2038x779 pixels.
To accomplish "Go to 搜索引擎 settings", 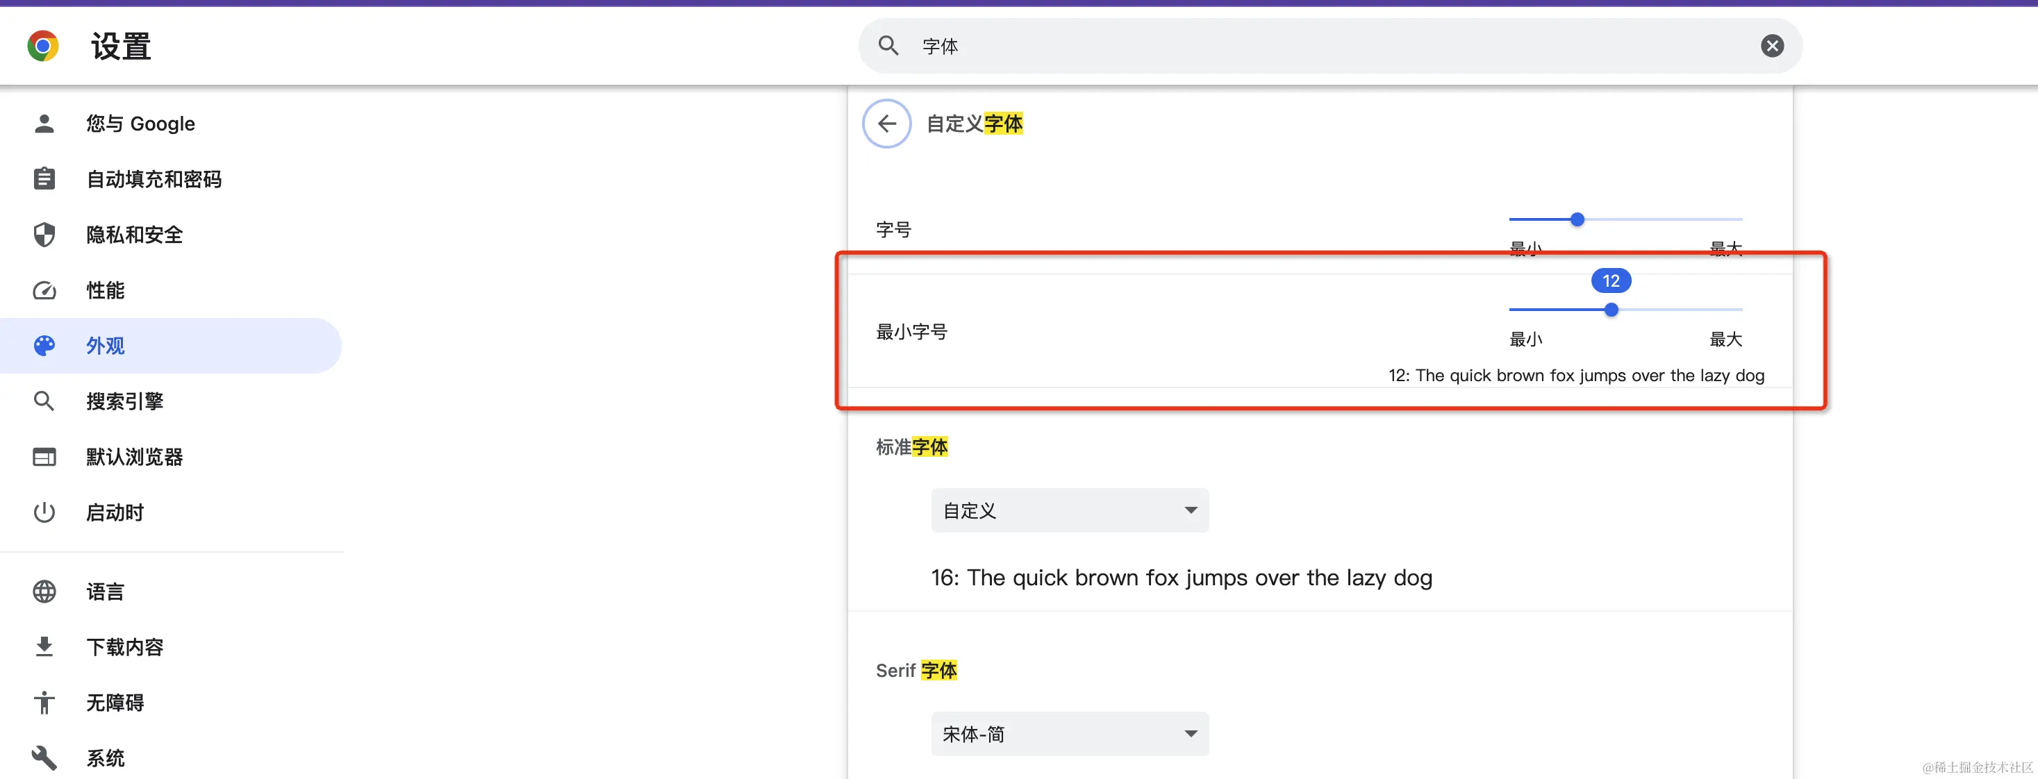I will (124, 401).
